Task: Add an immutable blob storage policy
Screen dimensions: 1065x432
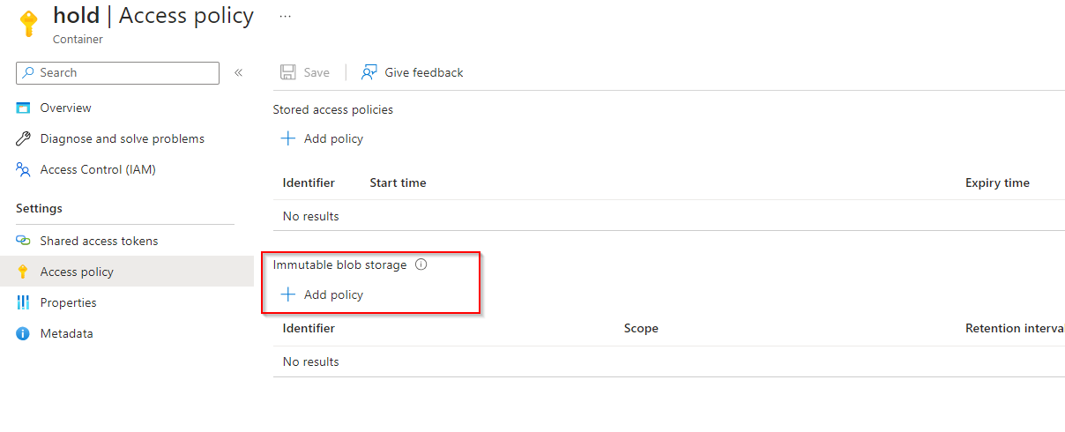Action: point(322,294)
